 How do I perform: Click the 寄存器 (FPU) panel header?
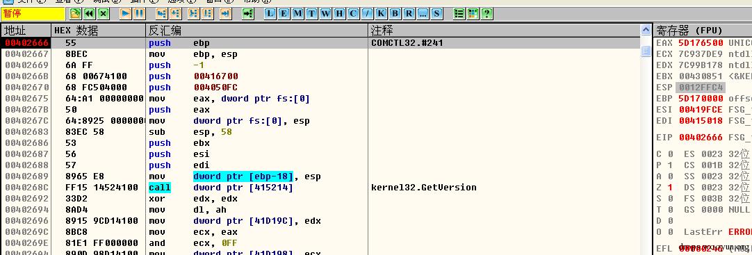coord(703,31)
